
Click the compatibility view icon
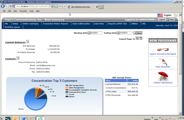pos(56,6)
